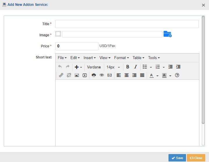Open the Insert menu
Screen dimensions: 209x162
[90, 58]
